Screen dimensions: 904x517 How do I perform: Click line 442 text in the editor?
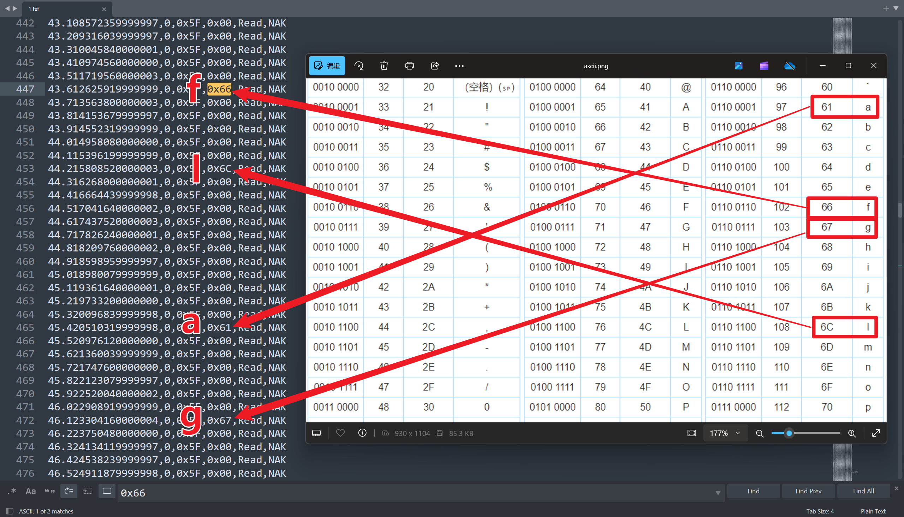(x=167, y=23)
